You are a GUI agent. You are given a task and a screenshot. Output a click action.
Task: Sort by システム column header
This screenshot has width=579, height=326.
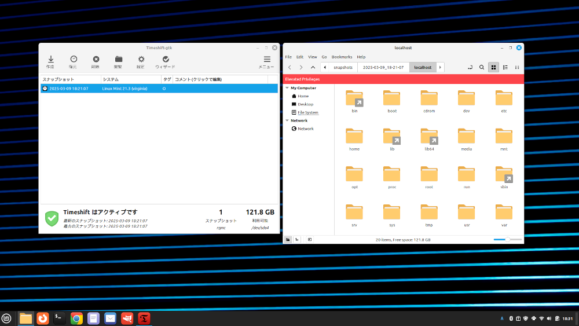tap(131, 79)
